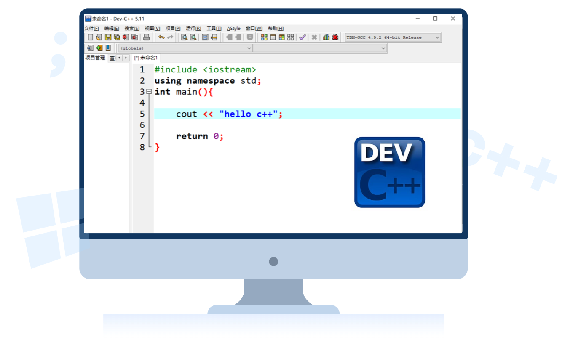This screenshot has width=573, height=345.
Task: Open the TDM-GCC 4.9.2 compiler dropdown
Action: 393,37
